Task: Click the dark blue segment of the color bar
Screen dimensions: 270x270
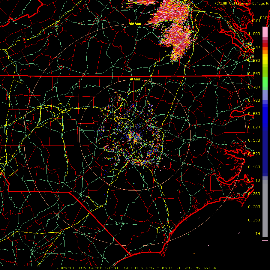Action: pyautogui.click(x=265, y=153)
